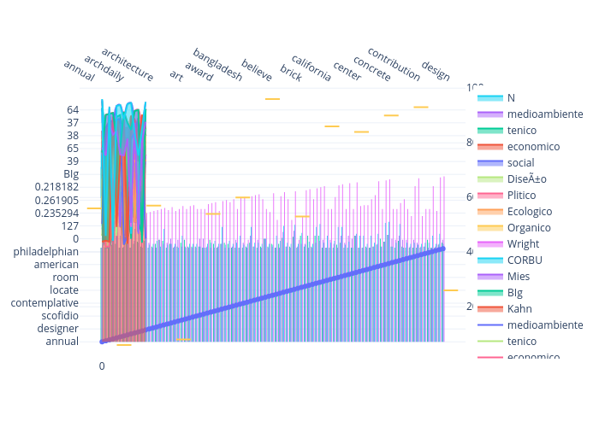Viewport: 599px width, 427px height.
Task: Toggle the tenico thin-line legend entry
Action: click(521, 341)
